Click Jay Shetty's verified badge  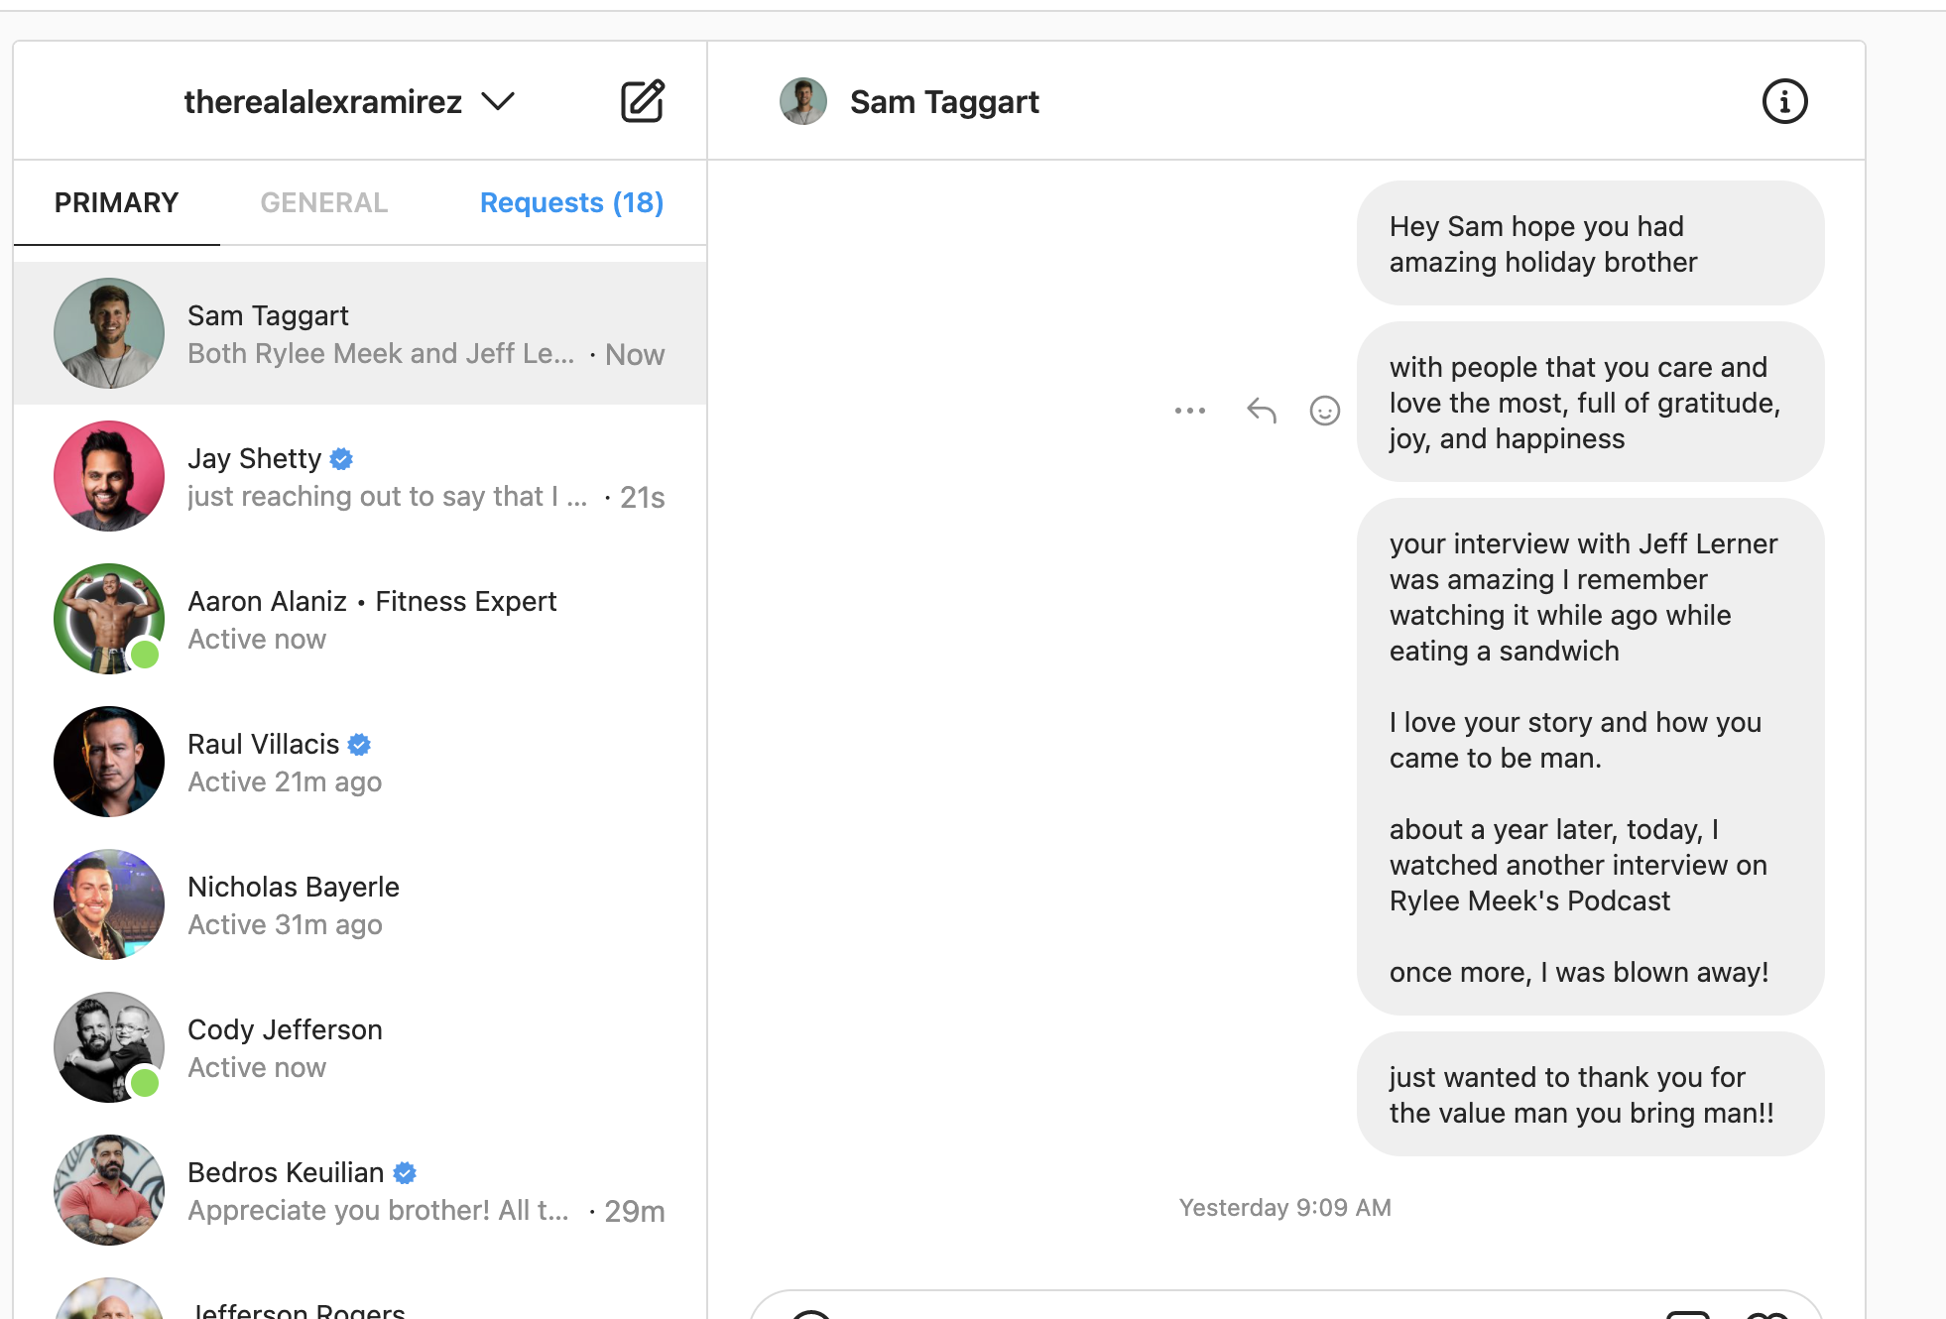341,458
